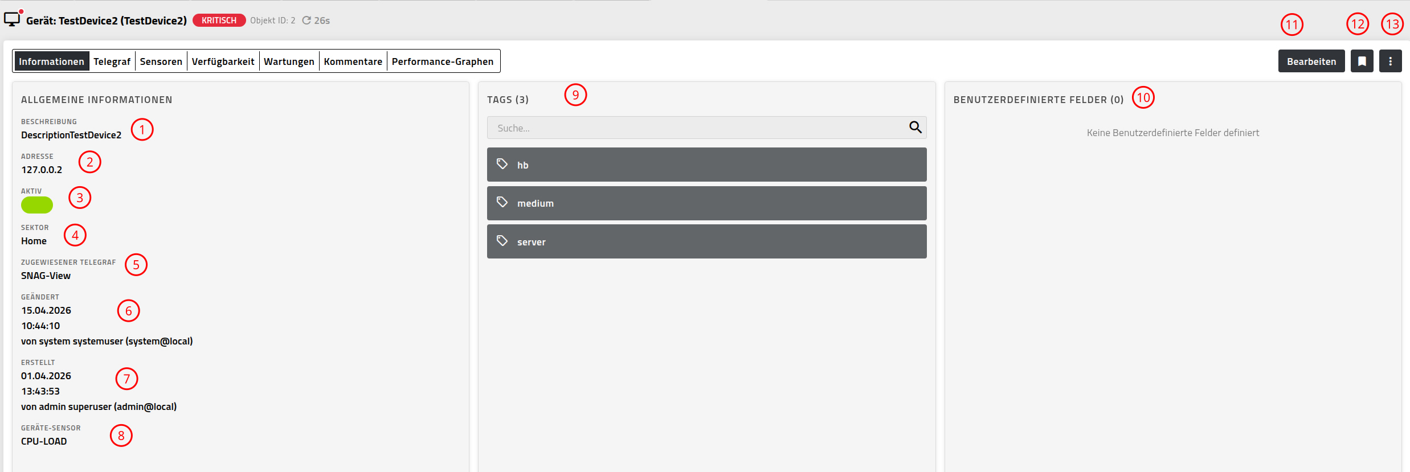Click the search magnifier icon in tags
1410x472 pixels.
(915, 128)
